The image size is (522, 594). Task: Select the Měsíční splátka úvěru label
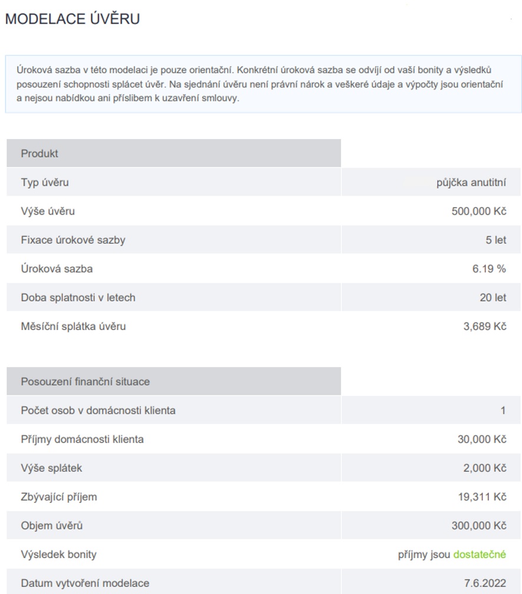[x=73, y=326]
